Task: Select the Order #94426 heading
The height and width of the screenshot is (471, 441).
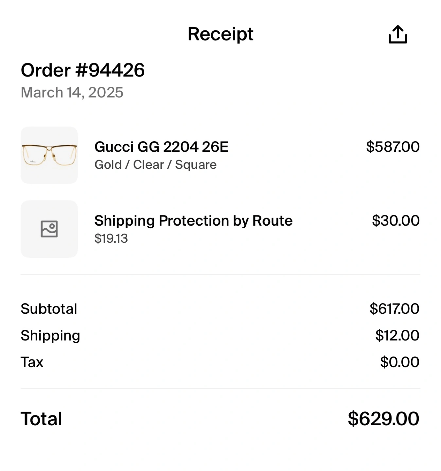Action: pyautogui.click(x=82, y=70)
